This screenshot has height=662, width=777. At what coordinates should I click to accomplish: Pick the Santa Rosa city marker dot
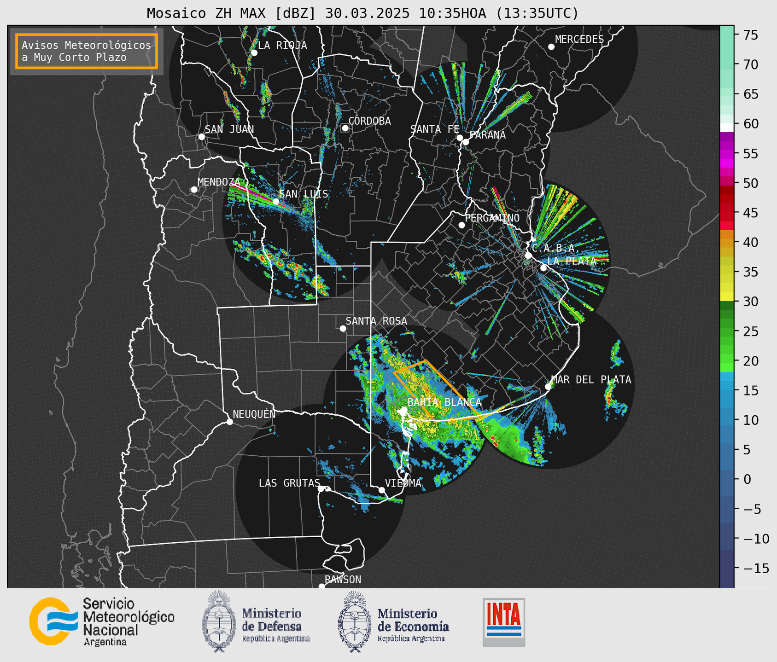click(x=343, y=328)
